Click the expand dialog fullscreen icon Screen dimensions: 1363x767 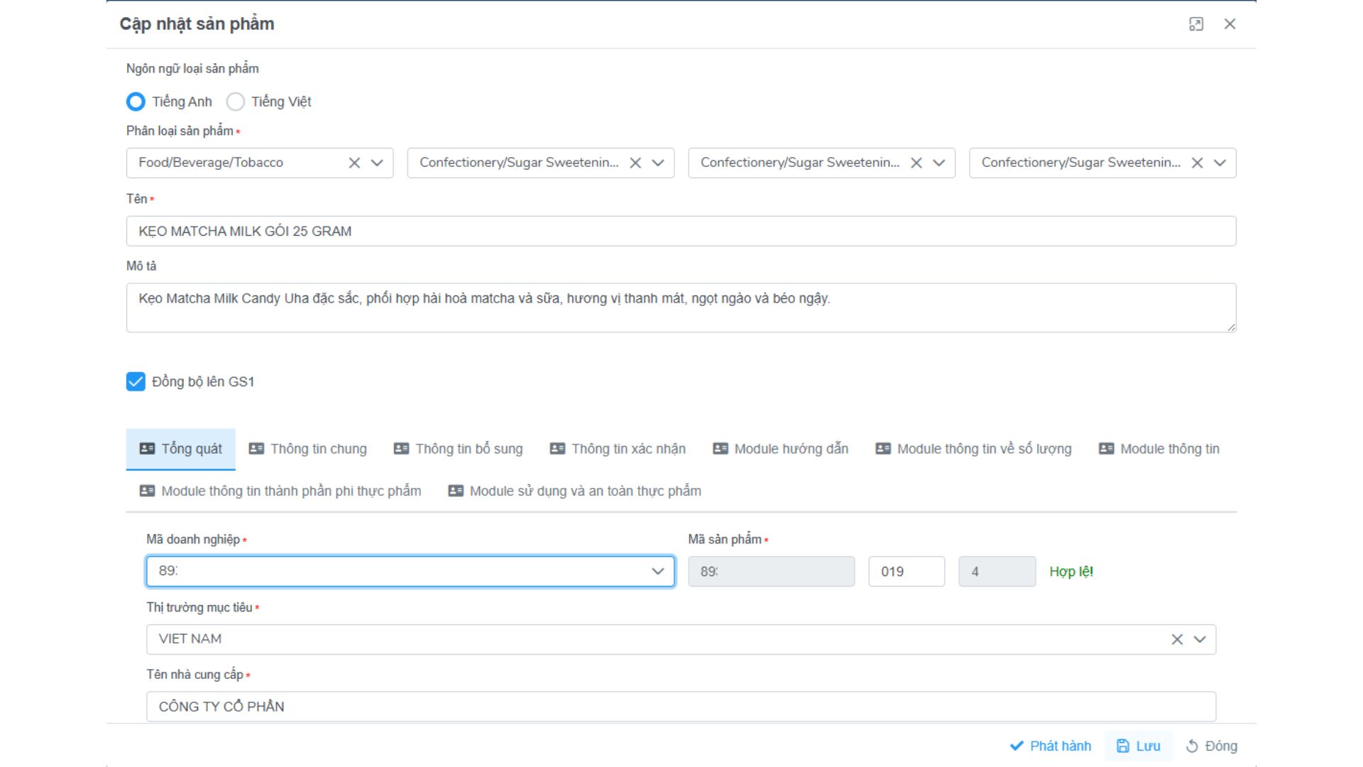1196,24
